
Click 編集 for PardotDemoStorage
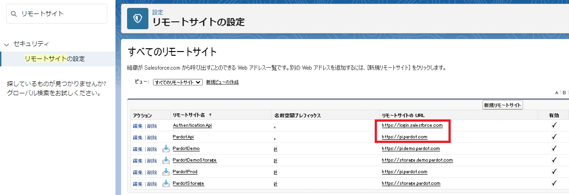point(137,161)
